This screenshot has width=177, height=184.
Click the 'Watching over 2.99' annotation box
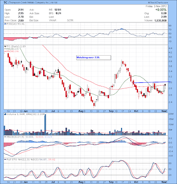[x=94, y=57]
